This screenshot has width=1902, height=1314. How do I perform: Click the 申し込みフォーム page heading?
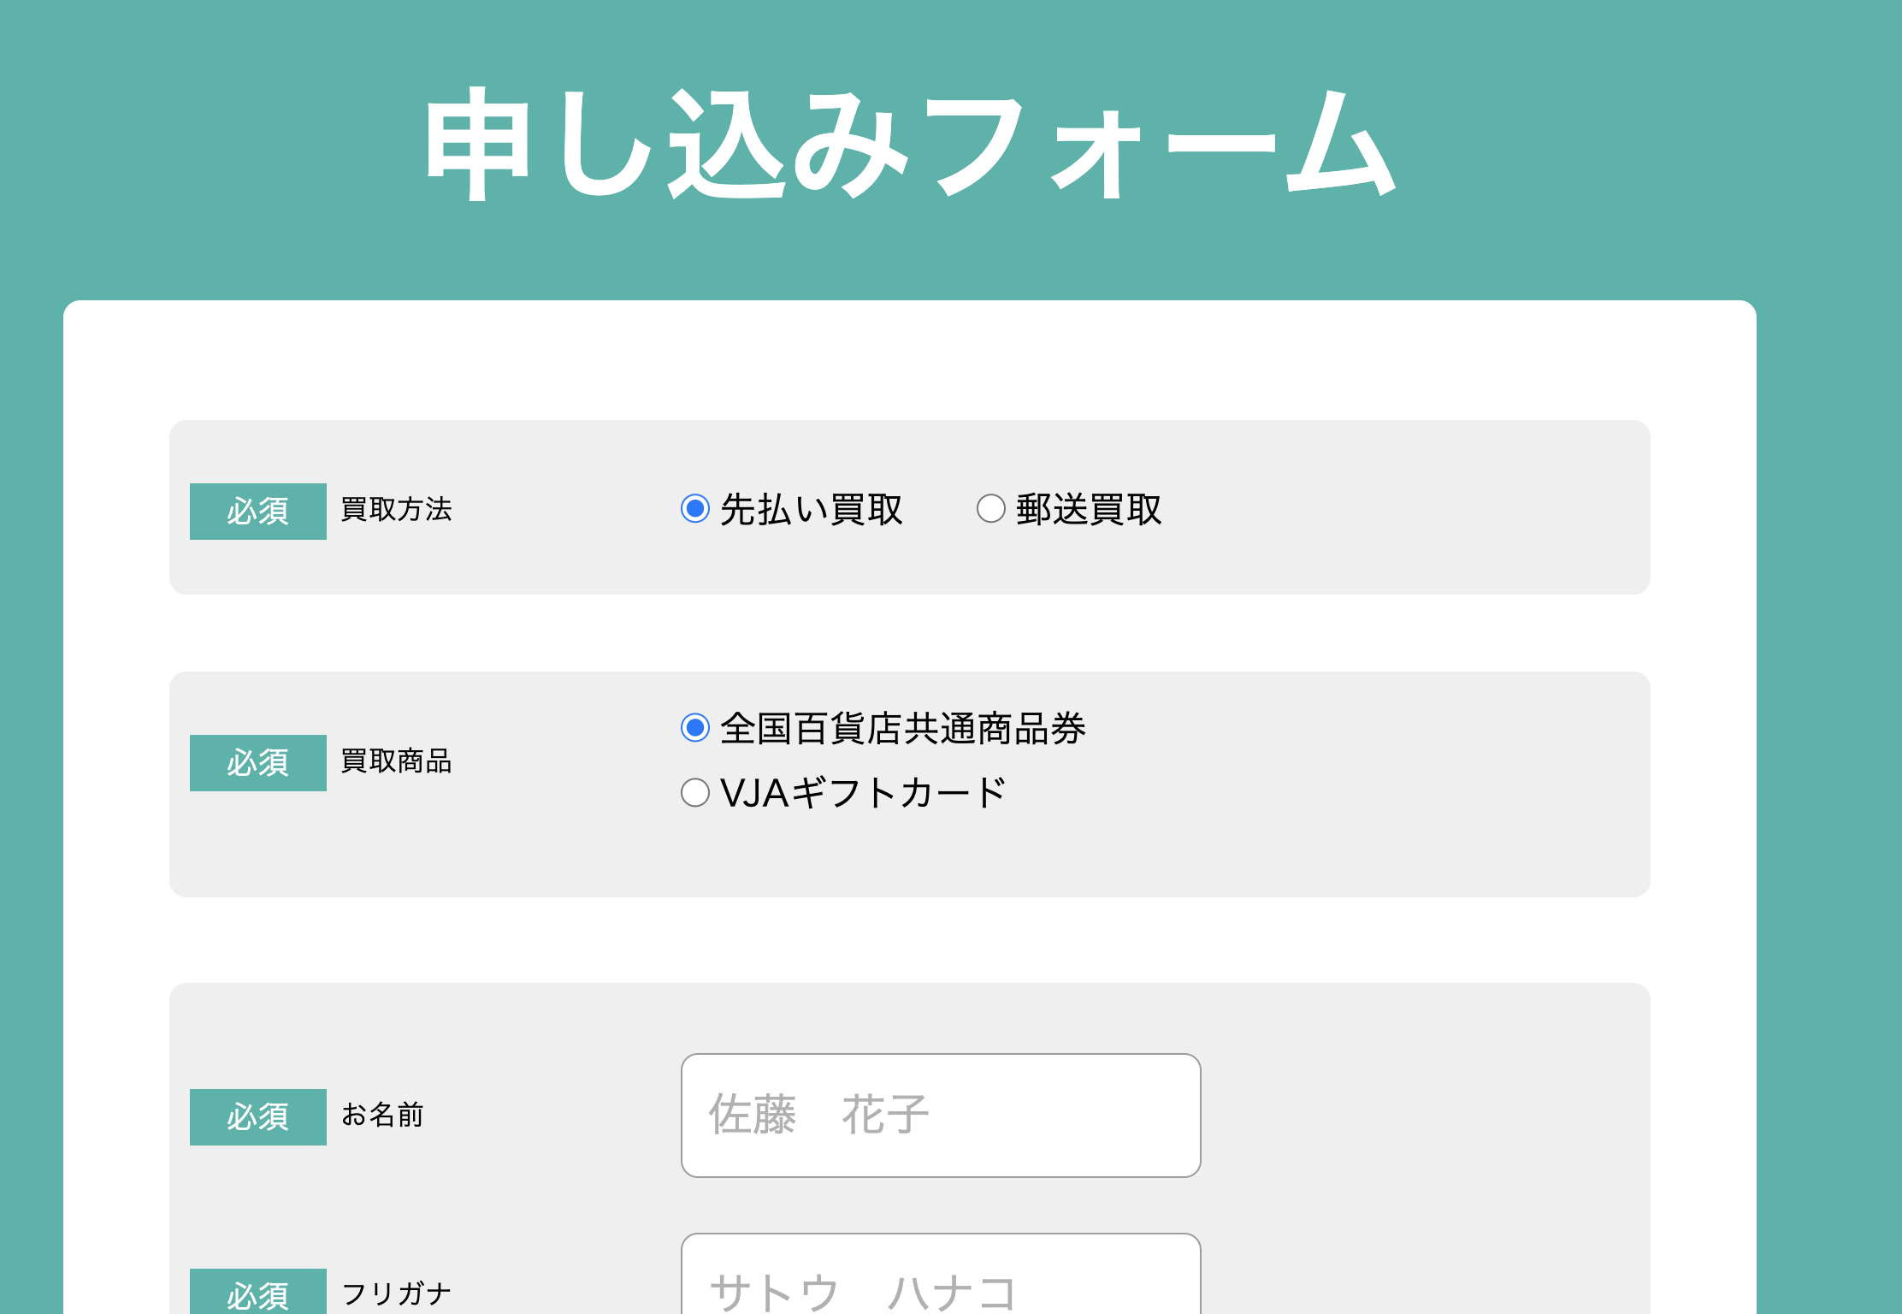tap(910, 144)
